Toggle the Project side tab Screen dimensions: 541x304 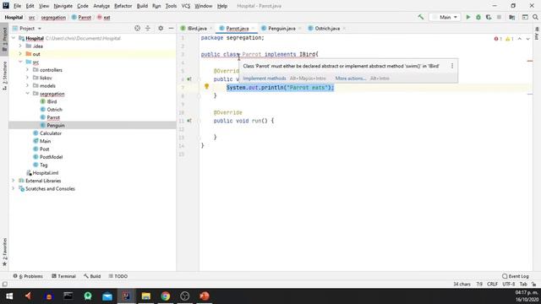click(x=4, y=40)
